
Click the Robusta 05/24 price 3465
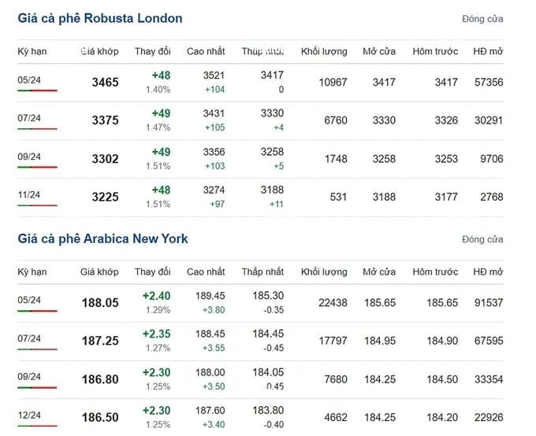(106, 83)
